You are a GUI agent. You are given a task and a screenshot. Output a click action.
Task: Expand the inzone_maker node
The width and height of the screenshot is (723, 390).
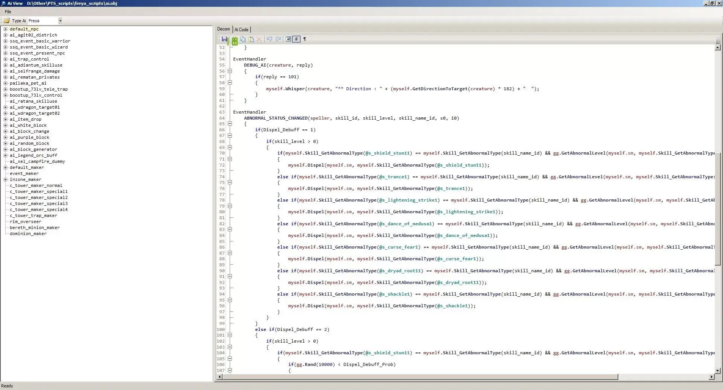point(6,179)
